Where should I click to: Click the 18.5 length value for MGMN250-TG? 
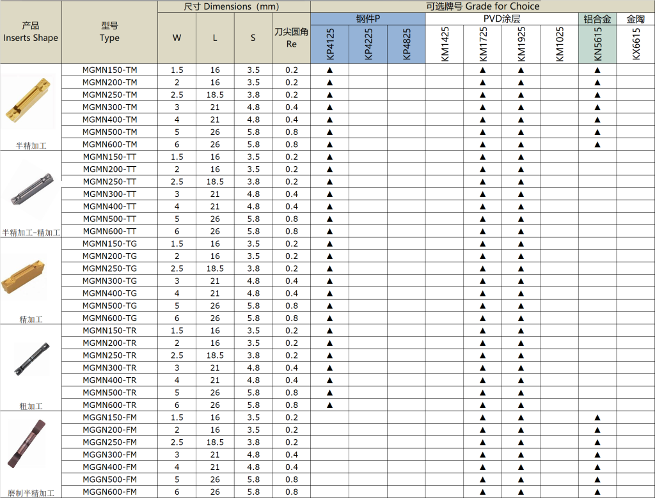tap(215, 268)
